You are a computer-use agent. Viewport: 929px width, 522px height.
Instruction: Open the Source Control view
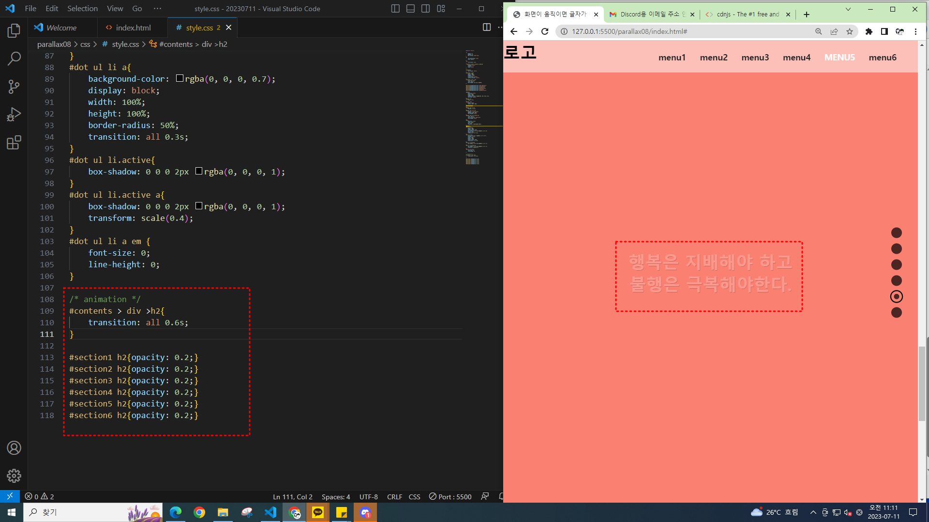pyautogui.click(x=14, y=87)
